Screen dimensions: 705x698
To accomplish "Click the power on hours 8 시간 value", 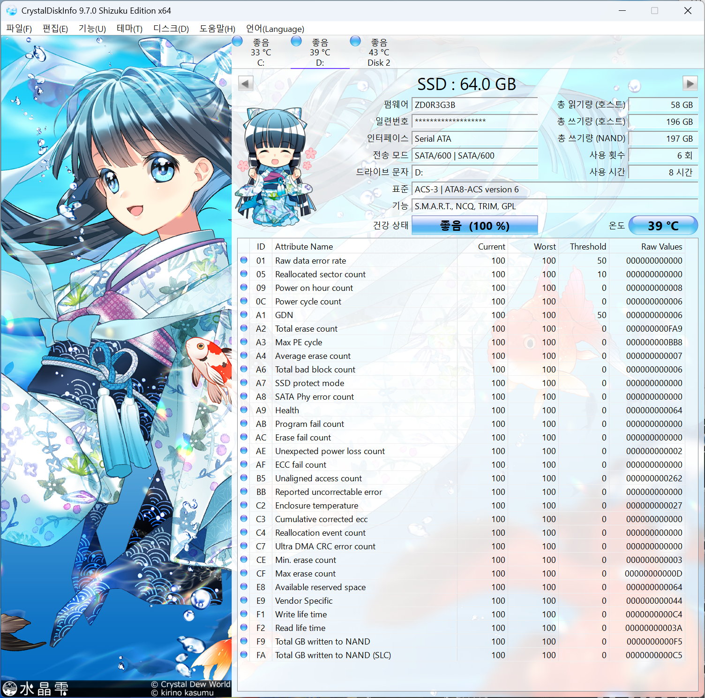I will (x=663, y=172).
